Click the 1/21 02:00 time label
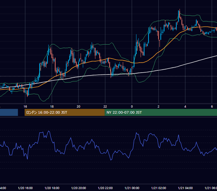 pos(159,188)
